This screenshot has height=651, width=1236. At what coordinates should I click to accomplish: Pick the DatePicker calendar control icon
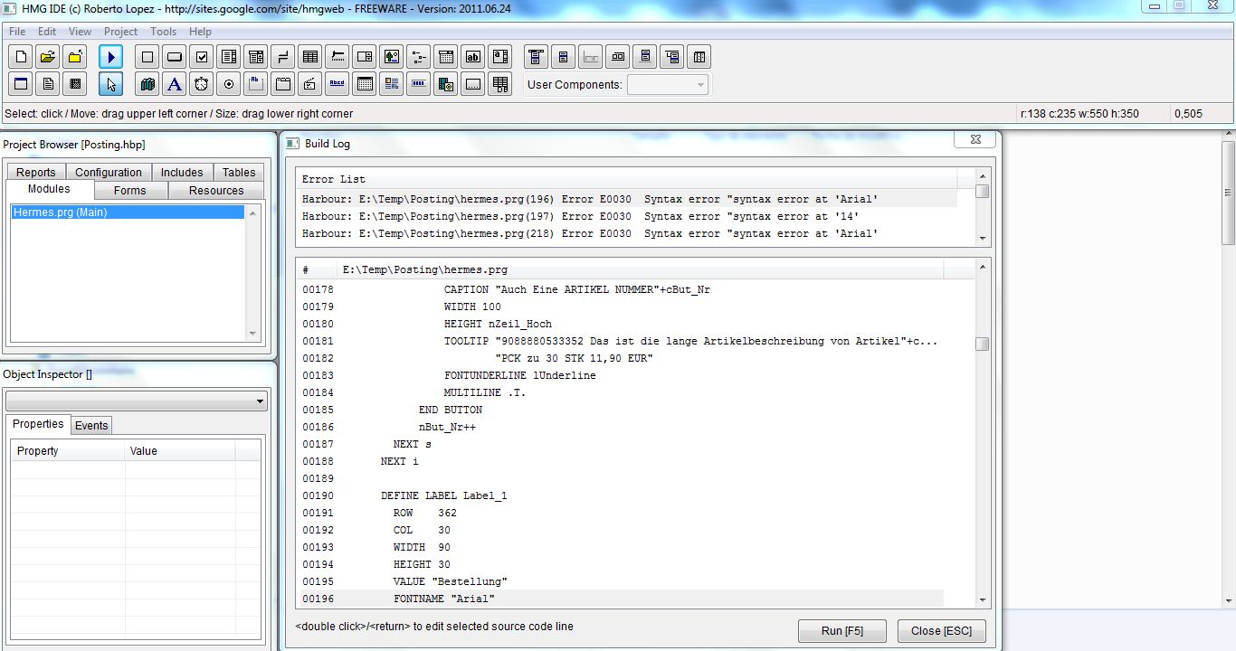pyautogui.click(x=446, y=57)
